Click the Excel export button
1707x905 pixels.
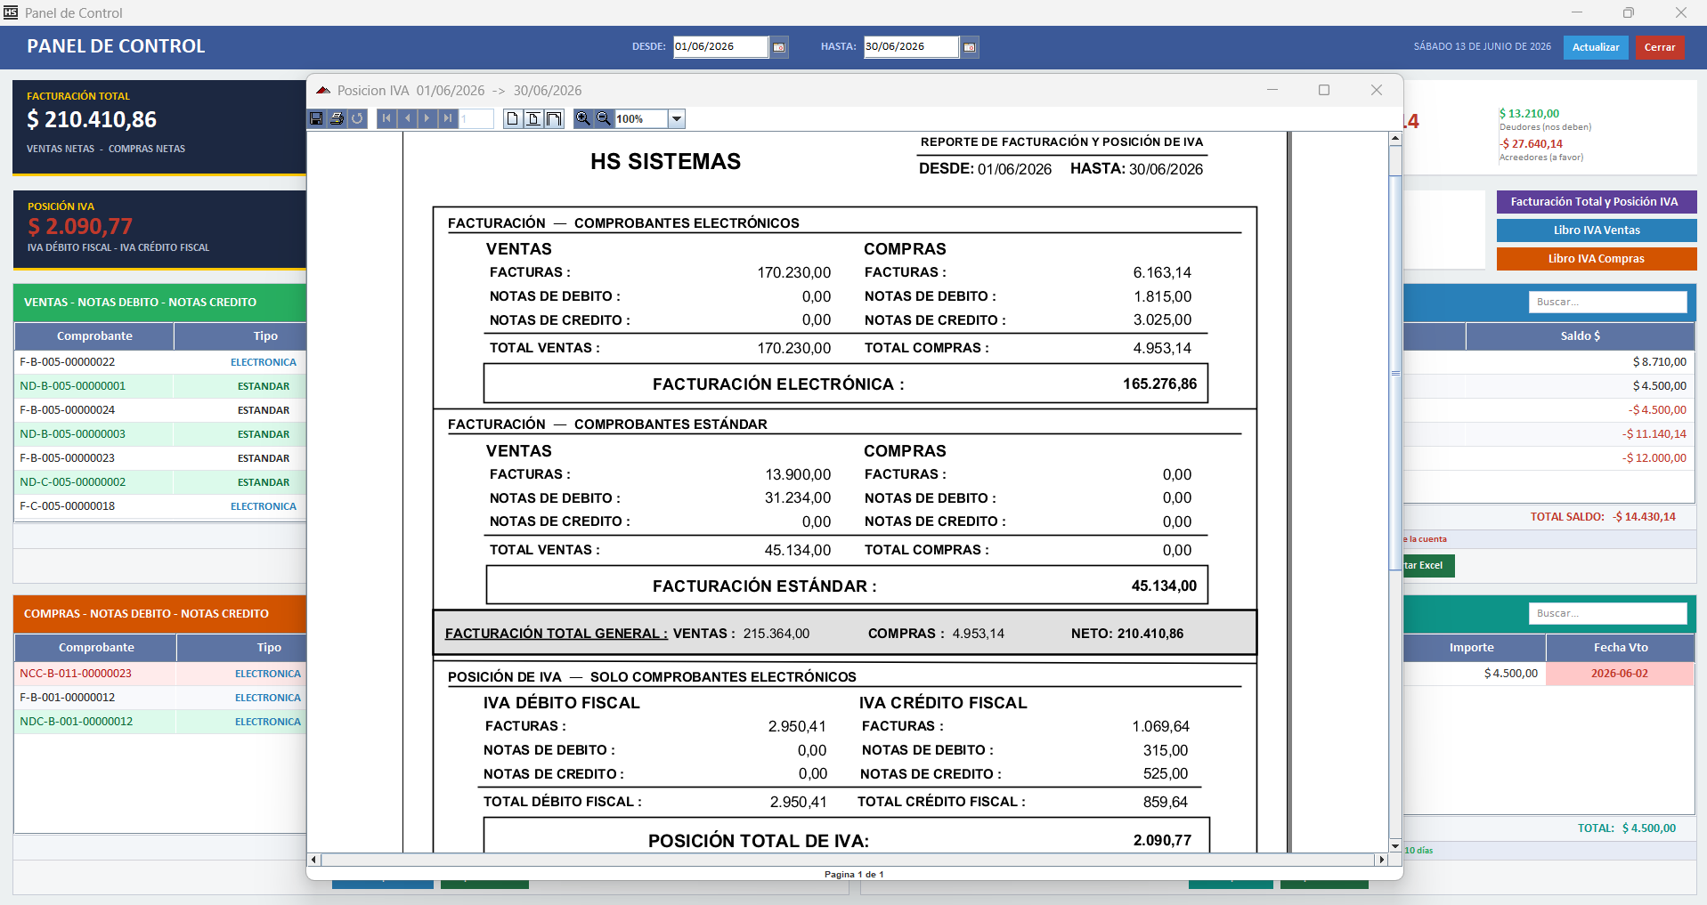point(1428,566)
